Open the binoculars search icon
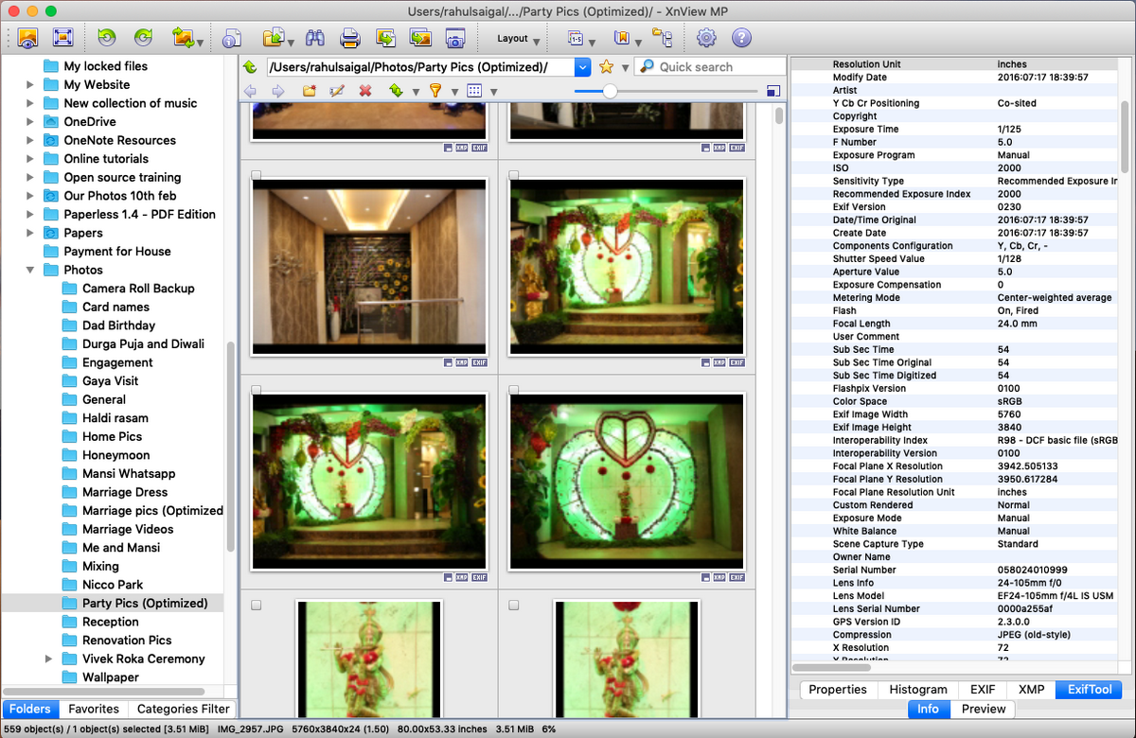This screenshot has height=738, width=1136. pyautogui.click(x=315, y=38)
